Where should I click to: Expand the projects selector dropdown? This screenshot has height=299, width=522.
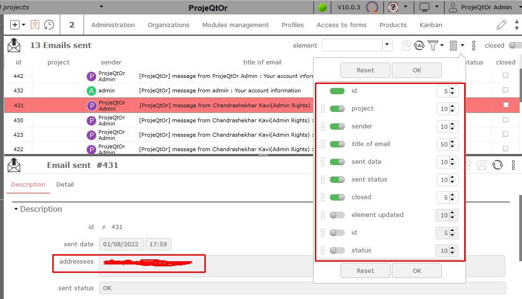pyautogui.click(x=101, y=7)
